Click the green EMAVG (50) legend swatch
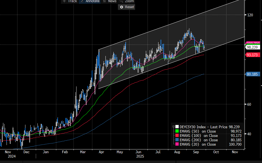 (177, 131)
